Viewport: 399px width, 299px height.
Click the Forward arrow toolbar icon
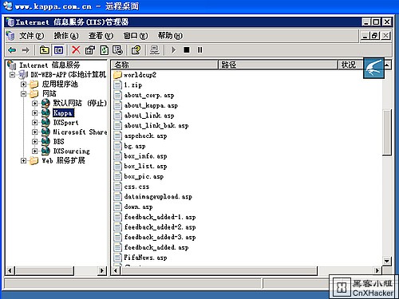(x=26, y=50)
